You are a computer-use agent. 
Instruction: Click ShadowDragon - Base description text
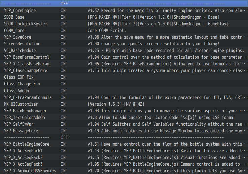coord(153,17)
